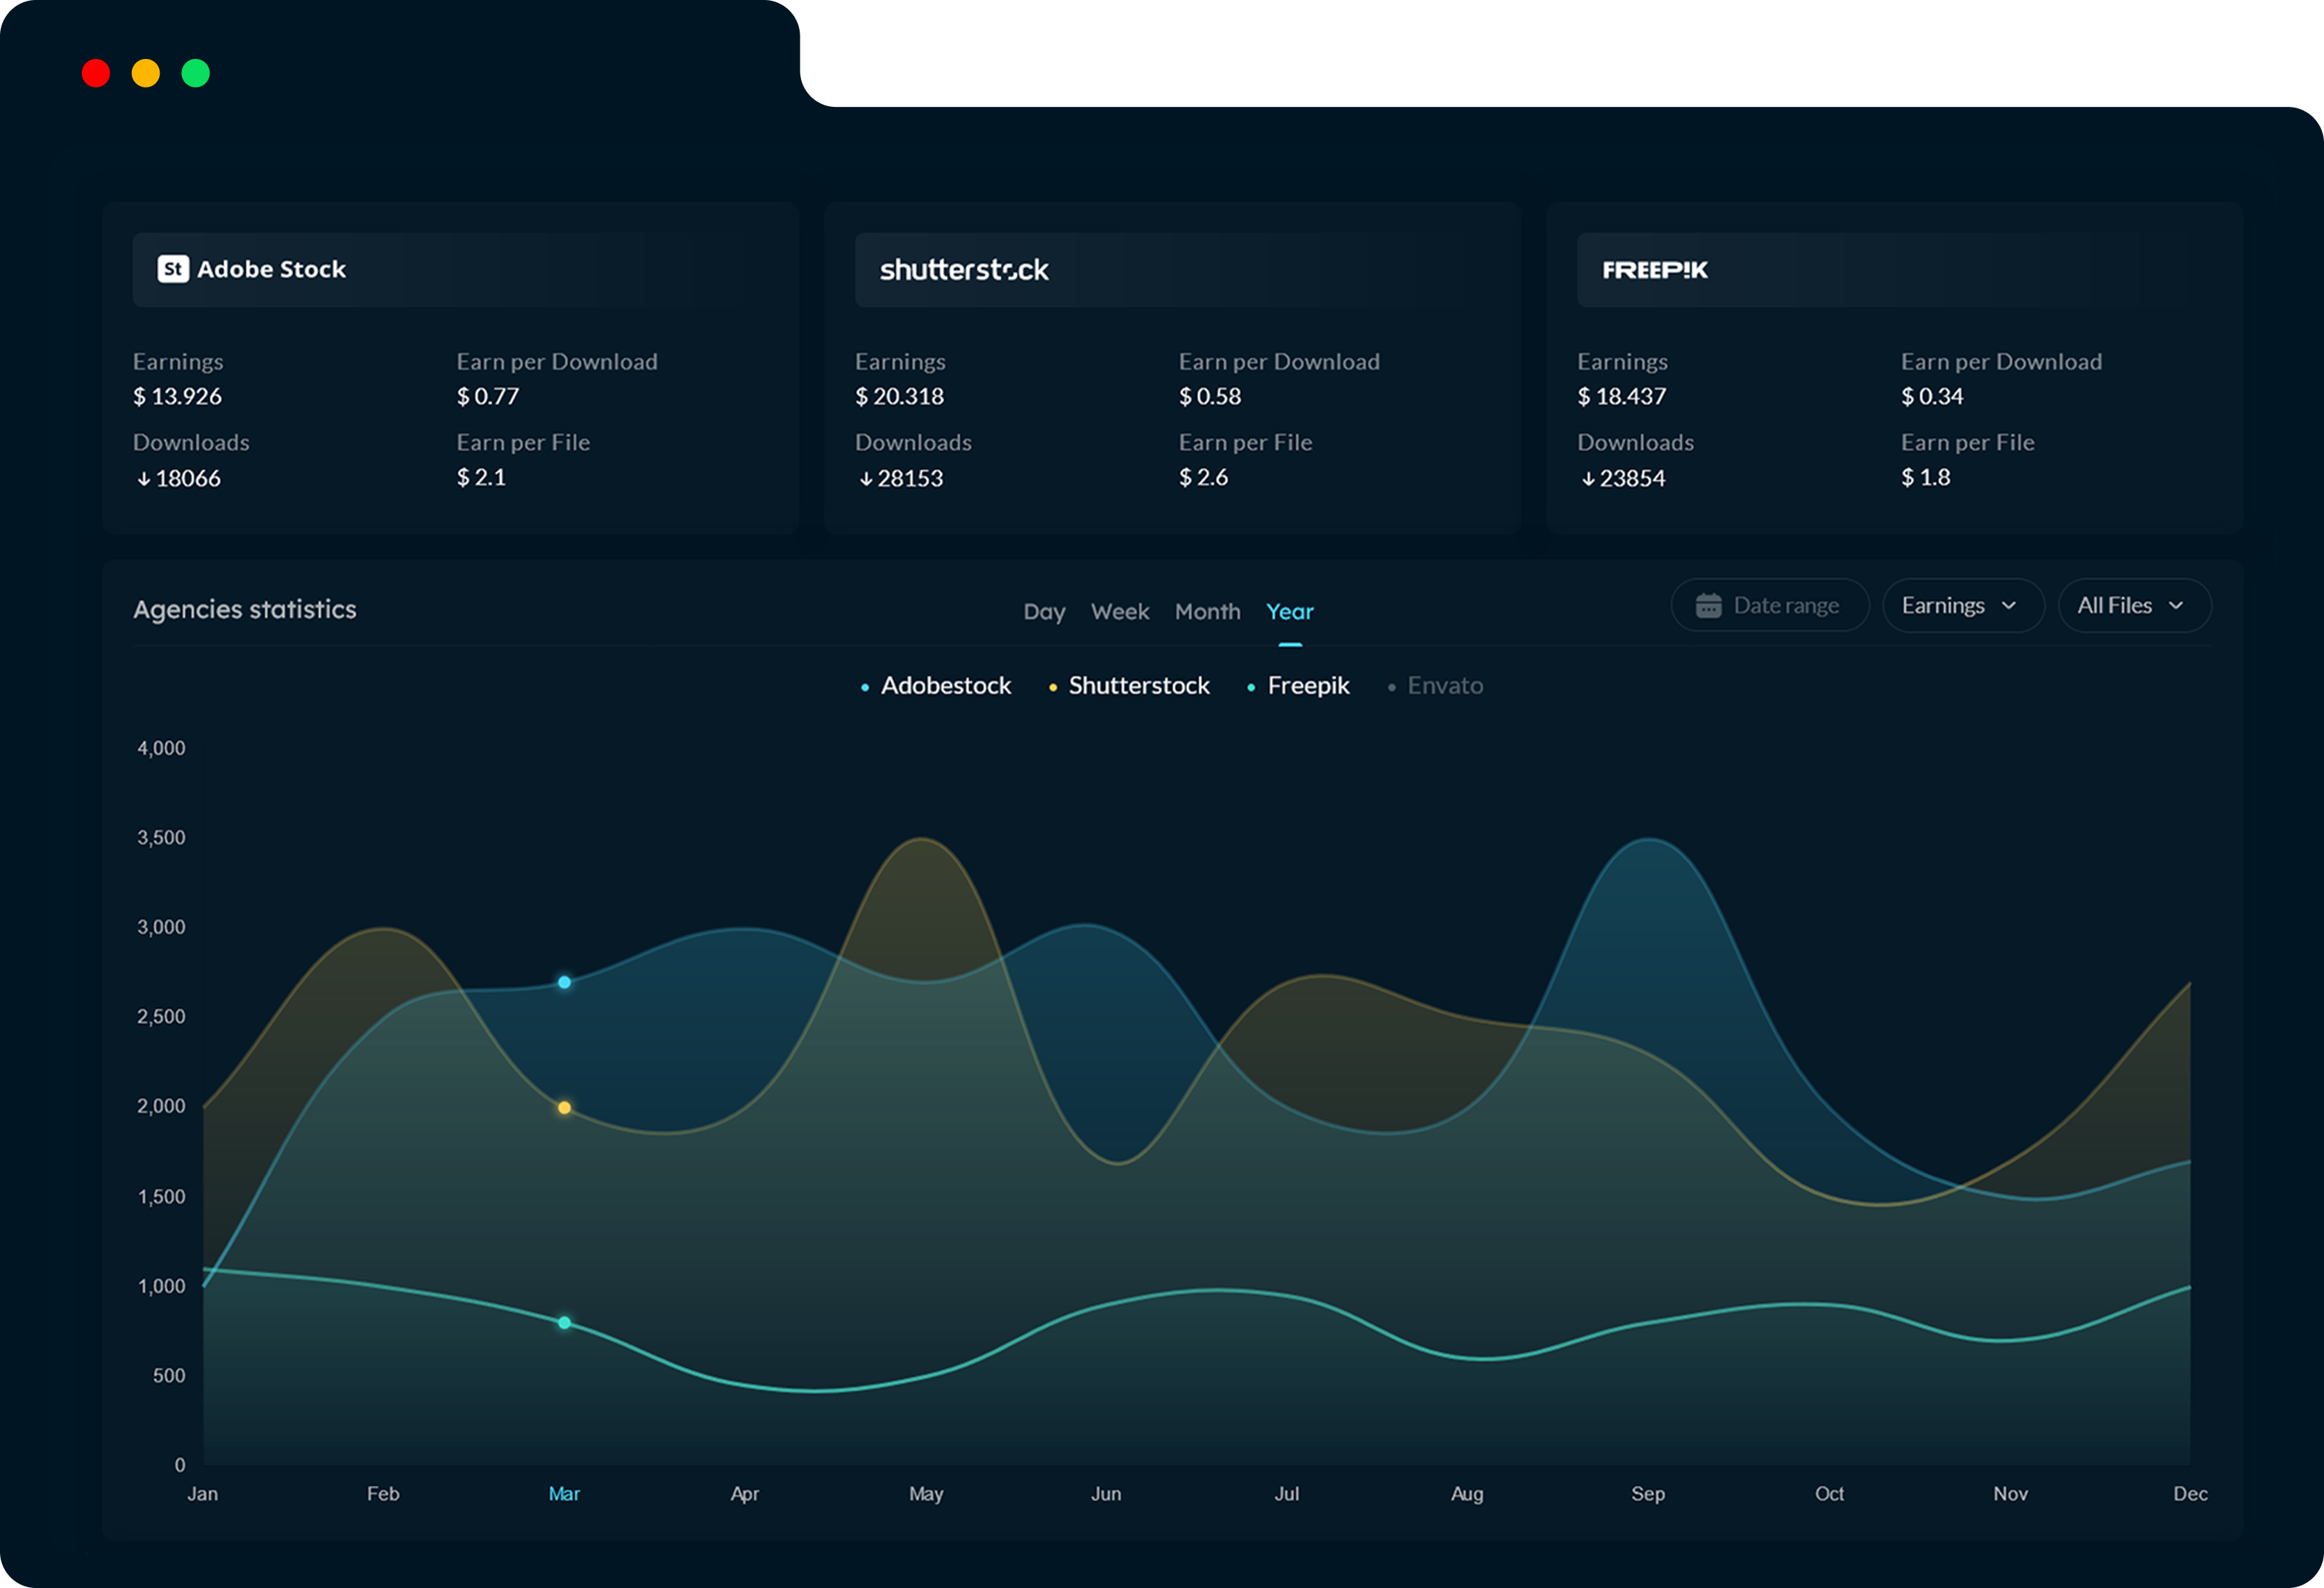Enable the Envato series in legend
Screen dimensions: 2324x1588
click(1435, 686)
